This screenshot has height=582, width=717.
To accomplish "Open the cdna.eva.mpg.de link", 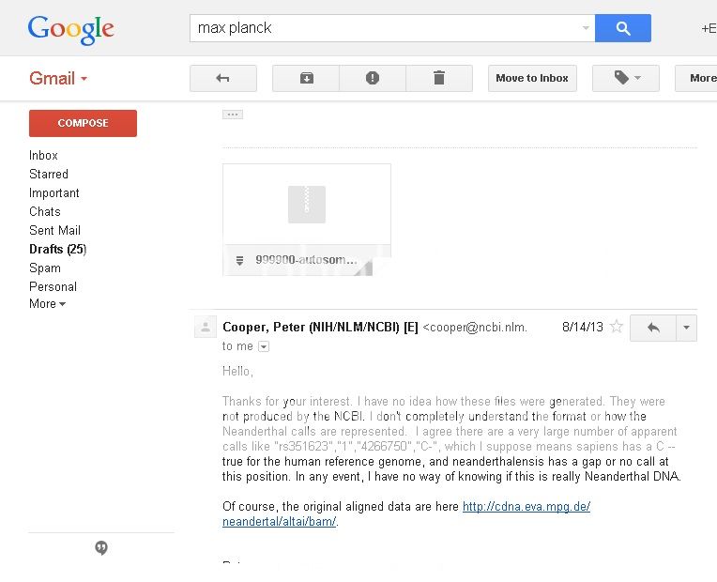I will [x=526, y=507].
